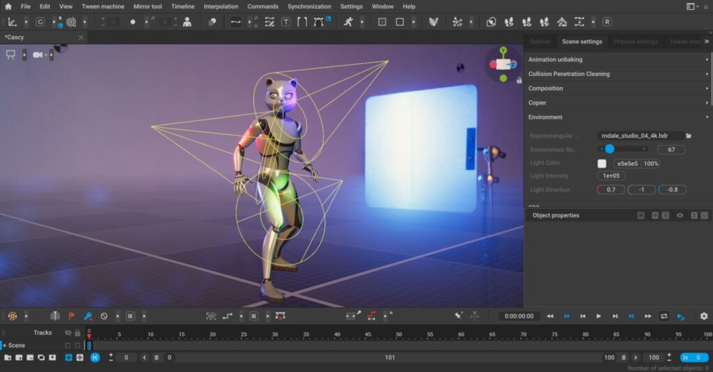
Task: Toggle the blue IK timeline button
Action: coord(95,357)
